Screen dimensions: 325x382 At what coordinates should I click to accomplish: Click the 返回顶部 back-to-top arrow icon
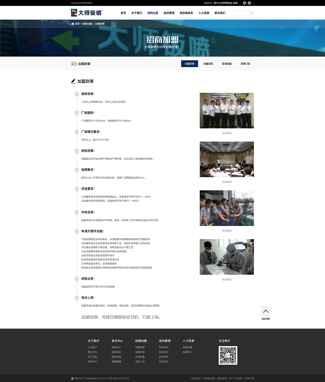click(x=266, y=311)
